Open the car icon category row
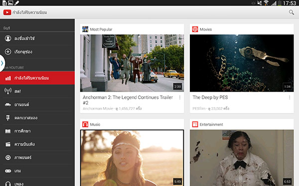This screenshot has width=299, height=186. point(37,104)
